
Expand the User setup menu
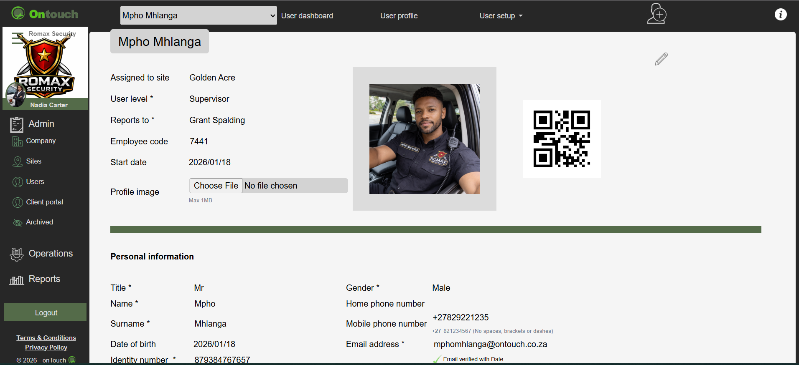click(x=501, y=16)
